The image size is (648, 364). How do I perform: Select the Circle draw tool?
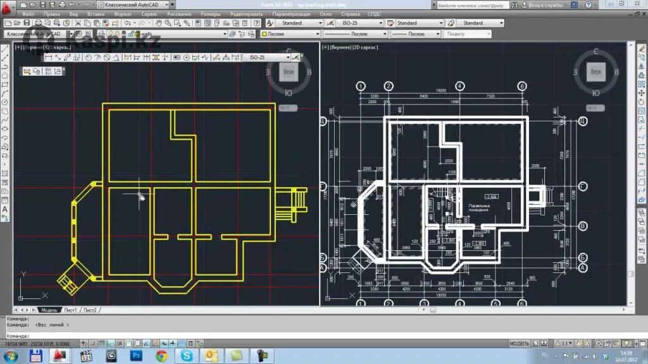click(x=5, y=102)
